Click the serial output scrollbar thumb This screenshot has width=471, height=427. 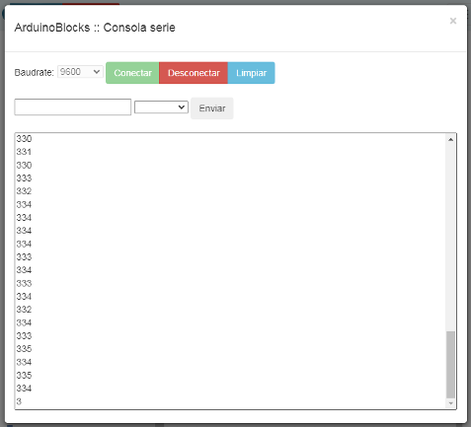coord(450,365)
